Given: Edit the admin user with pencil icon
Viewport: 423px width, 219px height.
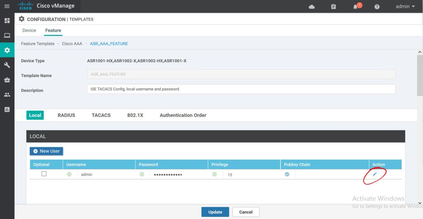Looking at the screenshot, I should pos(375,174).
